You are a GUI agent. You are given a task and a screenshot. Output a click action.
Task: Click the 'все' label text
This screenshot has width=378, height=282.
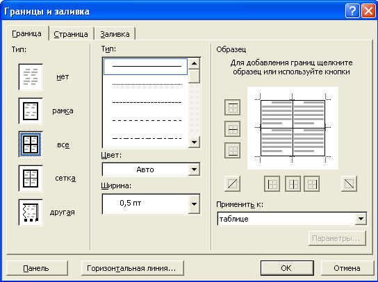pyautogui.click(x=63, y=145)
